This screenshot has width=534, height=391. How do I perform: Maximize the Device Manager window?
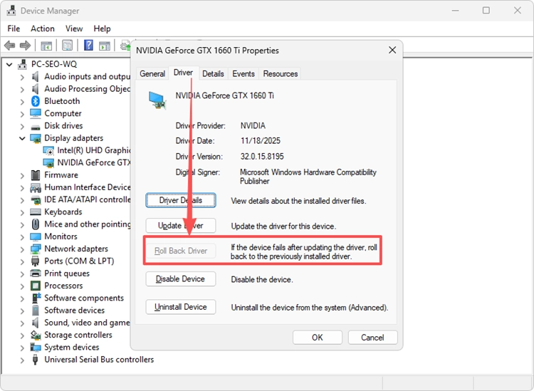tap(486, 11)
